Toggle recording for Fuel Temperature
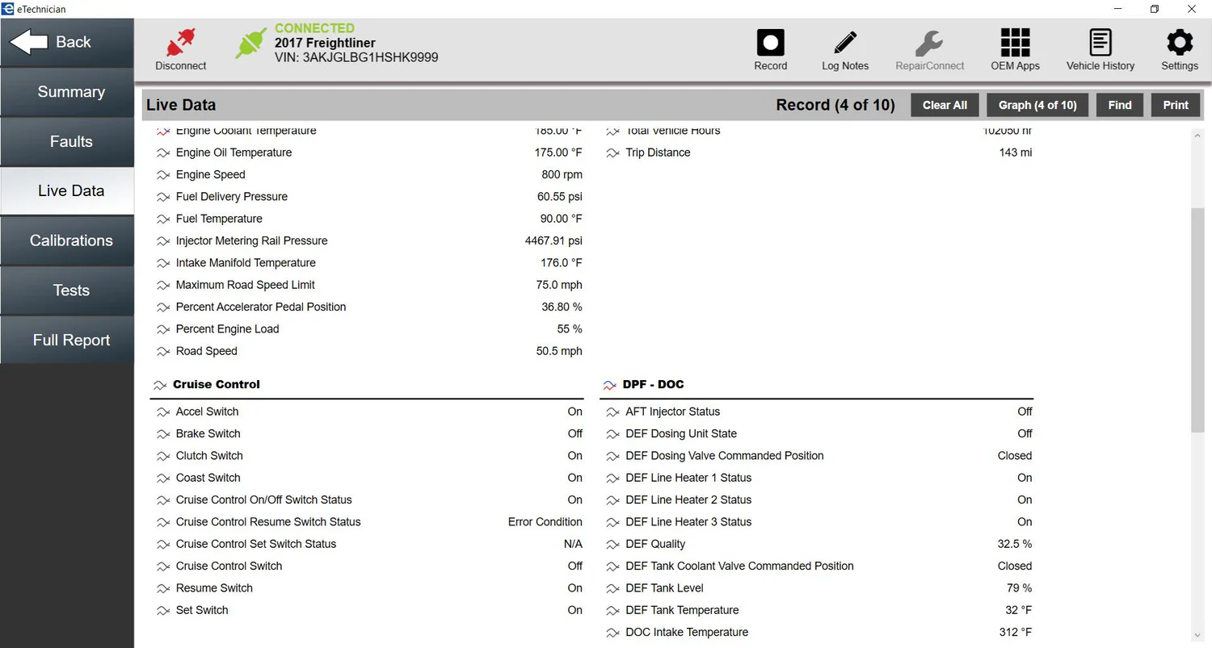The width and height of the screenshot is (1212, 648). click(x=162, y=219)
